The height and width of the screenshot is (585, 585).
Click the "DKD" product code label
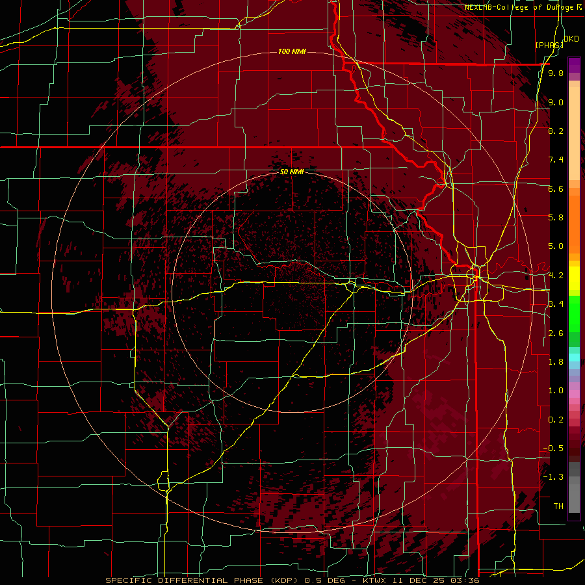(x=571, y=39)
